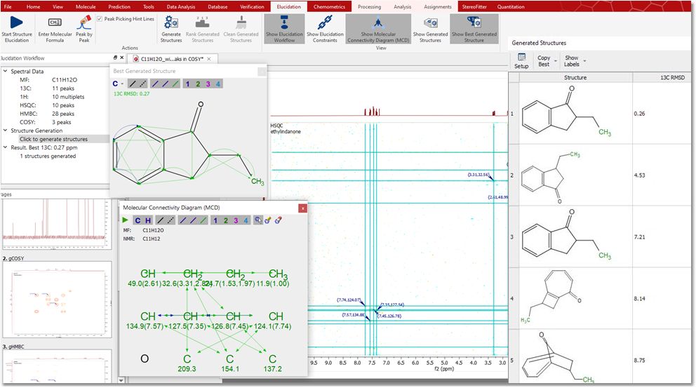Select 1 structures generated row
696x388 pixels.
(48, 156)
